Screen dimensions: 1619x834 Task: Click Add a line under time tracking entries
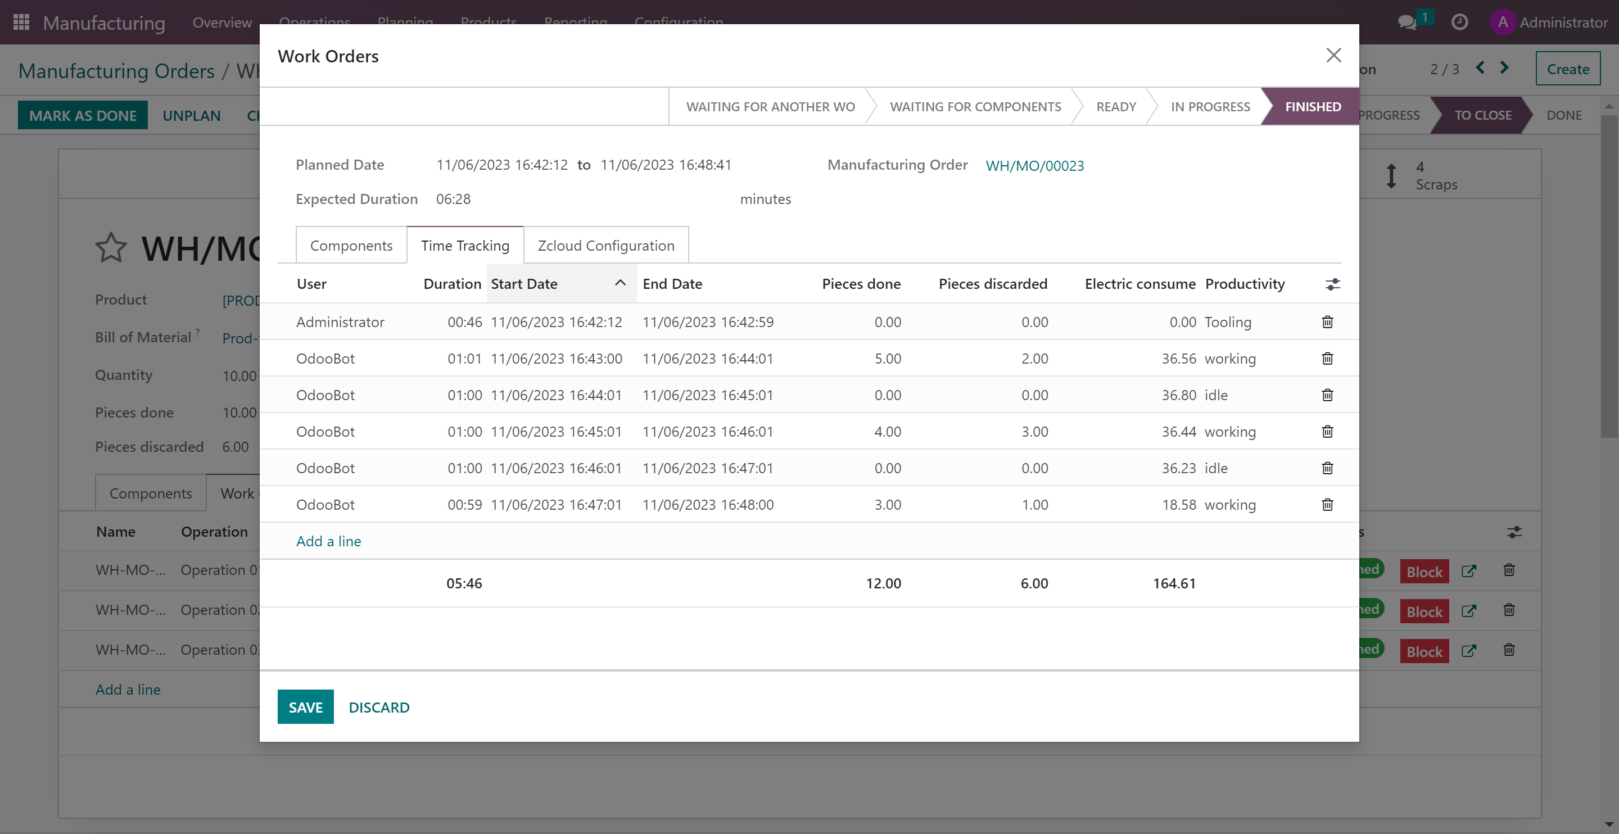coord(328,541)
